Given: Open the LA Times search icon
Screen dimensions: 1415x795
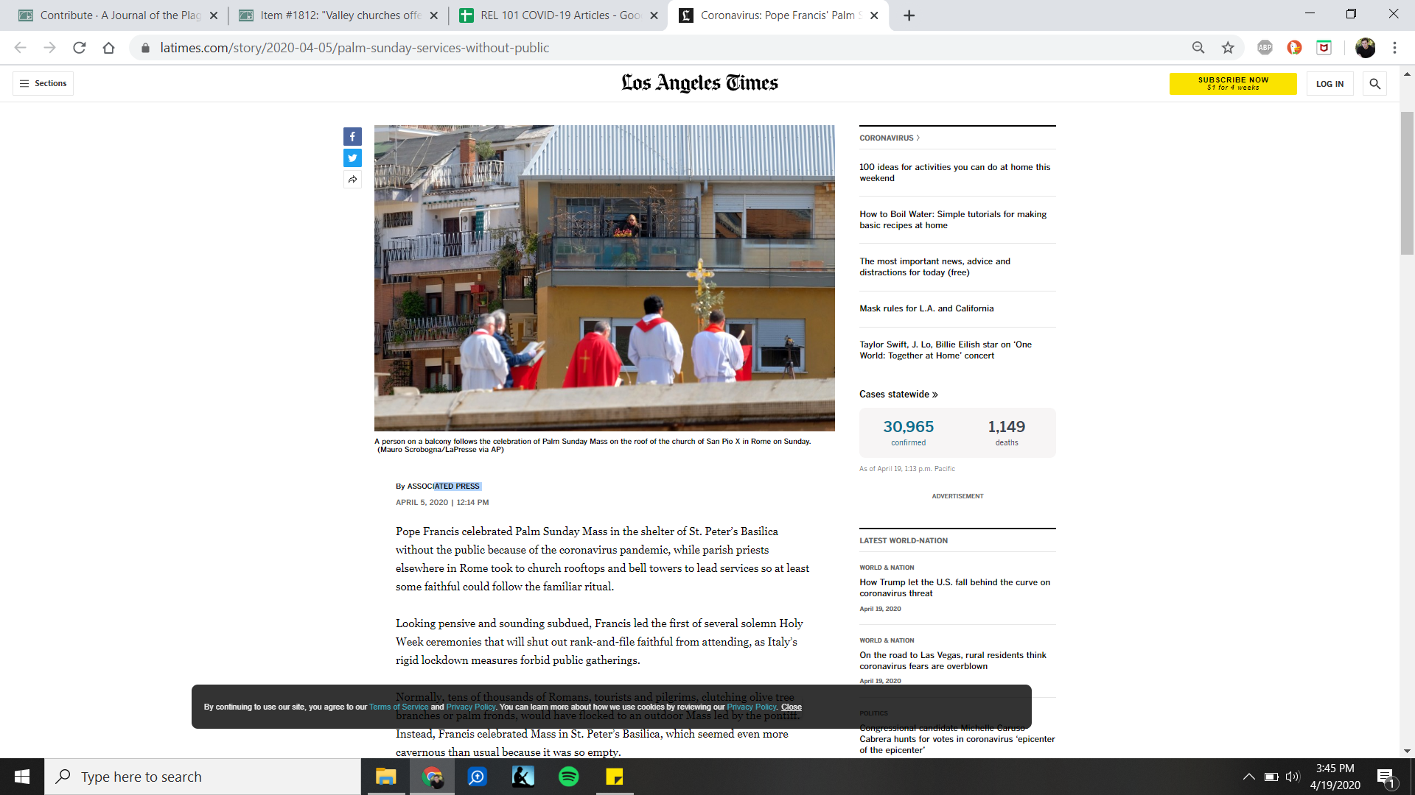Looking at the screenshot, I should [1374, 84].
